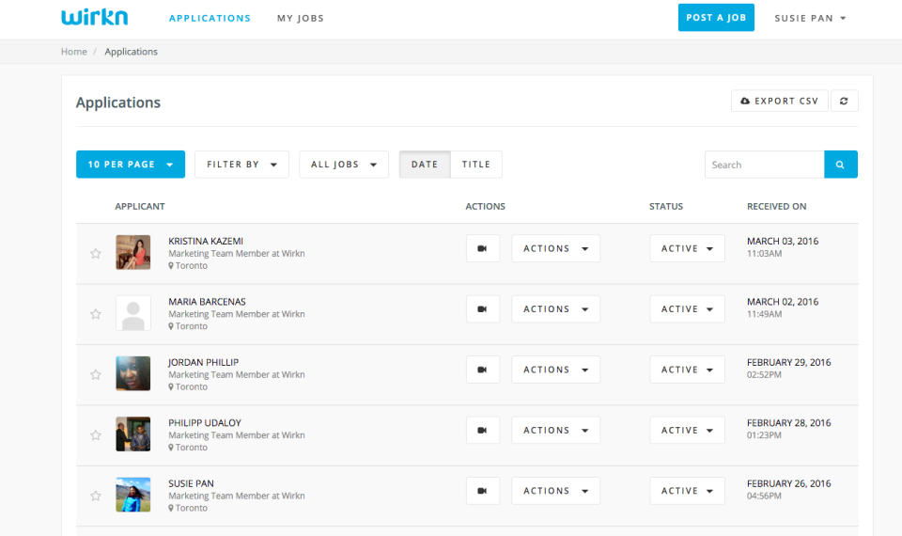
Task: Open Philipp Udaloy's profile thumbnail
Action: pos(132,434)
